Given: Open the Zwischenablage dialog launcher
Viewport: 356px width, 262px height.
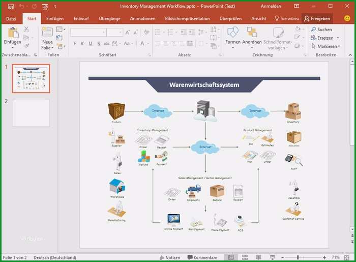Looking at the screenshot, I should click(35, 55).
